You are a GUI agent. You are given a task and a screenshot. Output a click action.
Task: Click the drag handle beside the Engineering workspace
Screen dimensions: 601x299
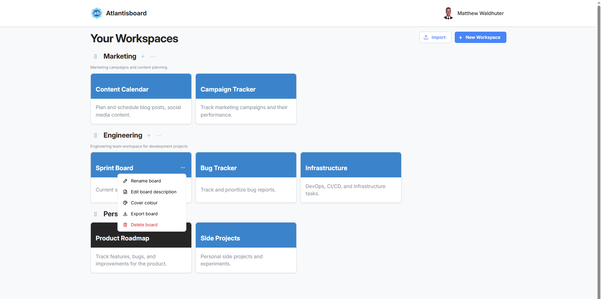coord(96,135)
